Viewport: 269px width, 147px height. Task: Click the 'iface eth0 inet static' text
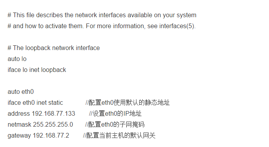(35, 103)
